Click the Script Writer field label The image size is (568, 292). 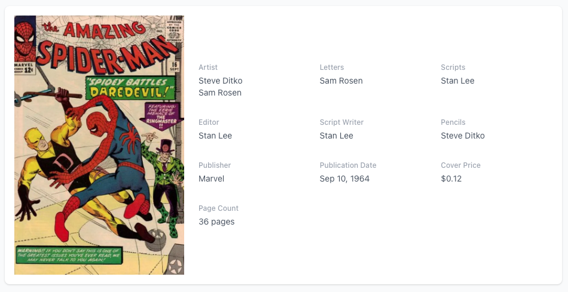341,122
